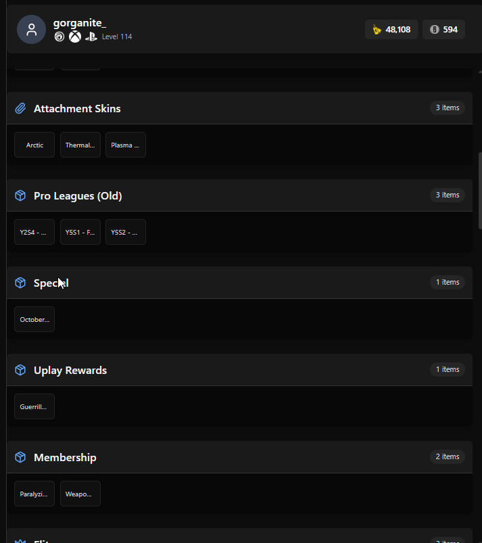Click the cube icon beside Pro Leagues (Old)
The height and width of the screenshot is (543, 482).
[20, 195]
